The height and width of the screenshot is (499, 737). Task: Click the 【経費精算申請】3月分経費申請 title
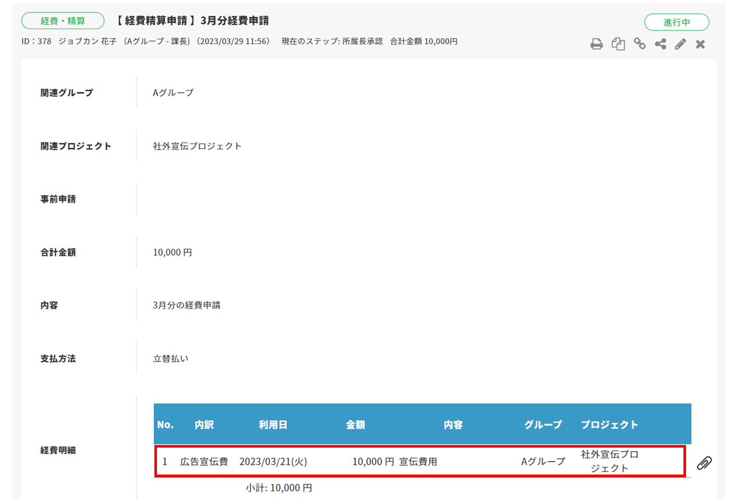[x=191, y=21]
